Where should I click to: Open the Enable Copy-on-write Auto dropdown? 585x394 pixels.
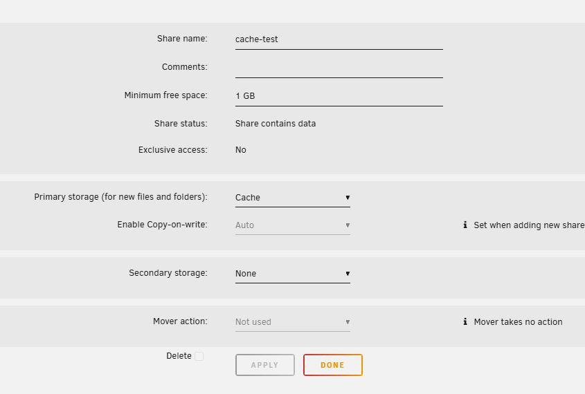click(292, 225)
